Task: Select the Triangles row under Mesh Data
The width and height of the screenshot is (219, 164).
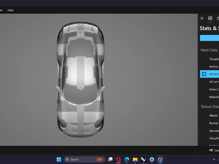Action: (x=209, y=59)
